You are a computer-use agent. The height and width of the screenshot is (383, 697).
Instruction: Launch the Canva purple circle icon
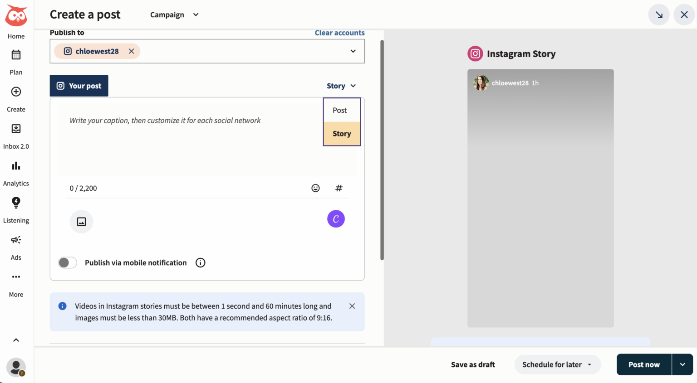click(x=336, y=219)
